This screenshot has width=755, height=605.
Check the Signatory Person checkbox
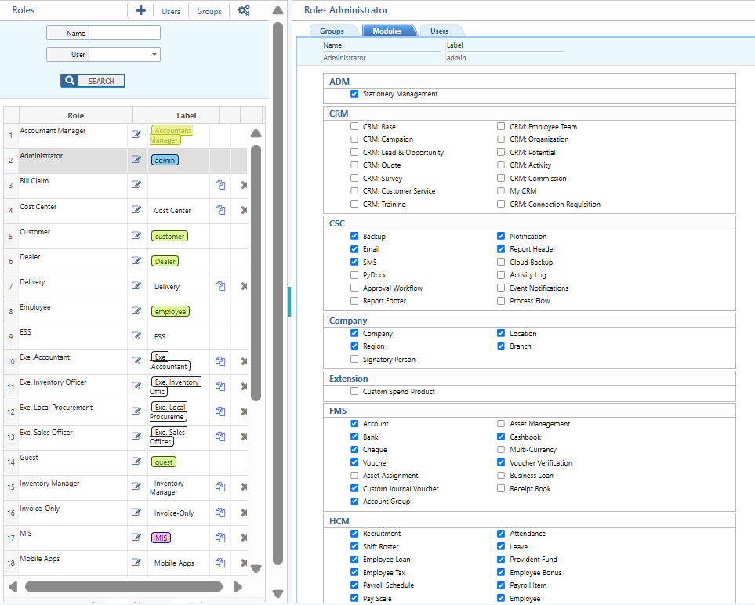coord(354,359)
